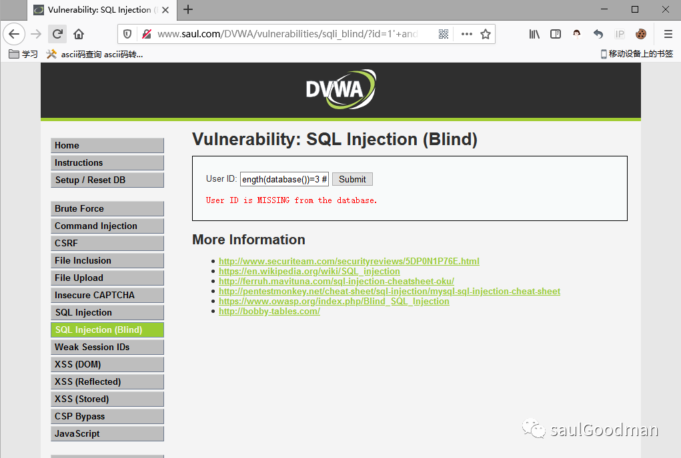Show the page QR code
The width and height of the screenshot is (681, 458).
coord(444,34)
